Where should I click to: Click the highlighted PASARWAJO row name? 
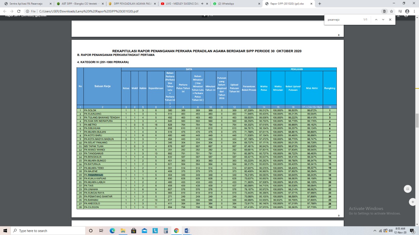coord(95,175)
